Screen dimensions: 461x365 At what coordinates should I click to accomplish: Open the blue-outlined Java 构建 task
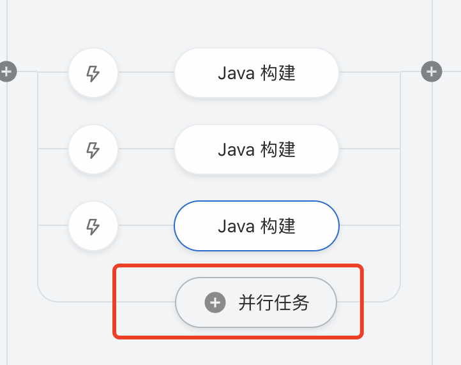point(256,226)
